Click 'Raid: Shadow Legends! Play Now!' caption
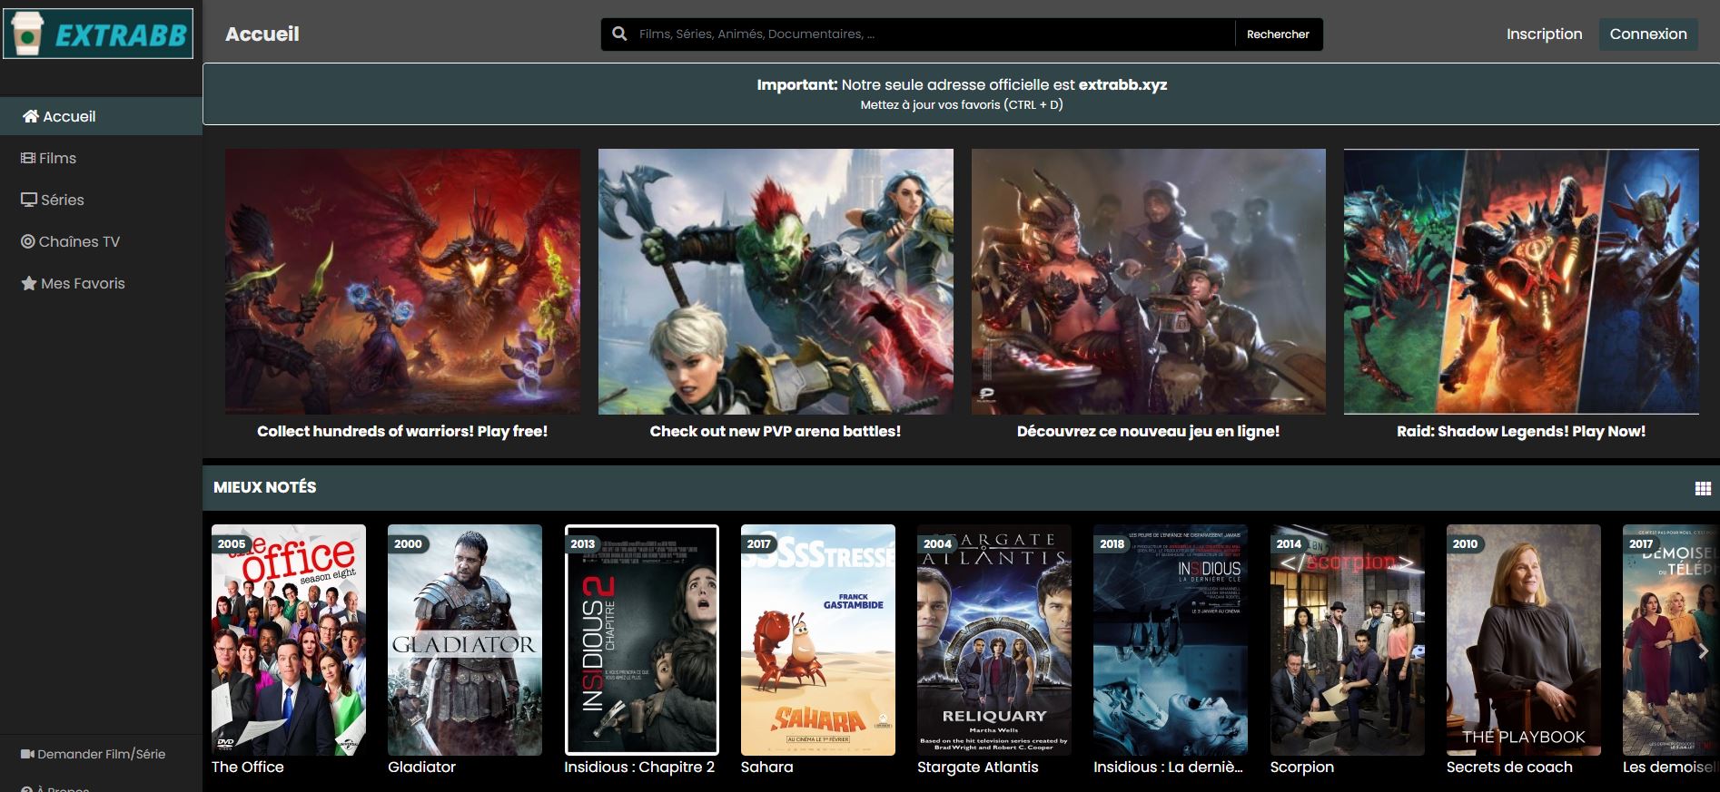The width and height of the screenshot is (1720, 792). pyautogui.click(x=1521, y=431)
